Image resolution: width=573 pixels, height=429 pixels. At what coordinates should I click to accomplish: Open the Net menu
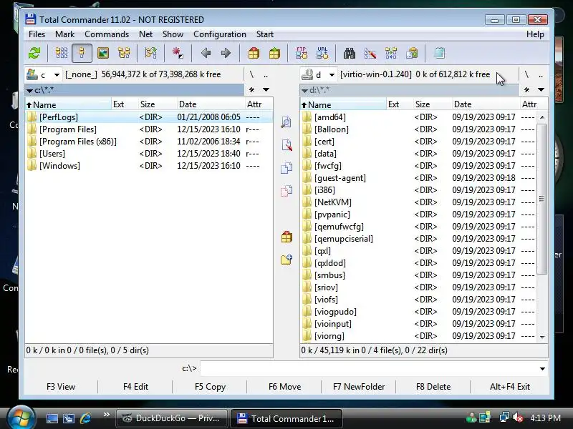(x=145, y=34)
